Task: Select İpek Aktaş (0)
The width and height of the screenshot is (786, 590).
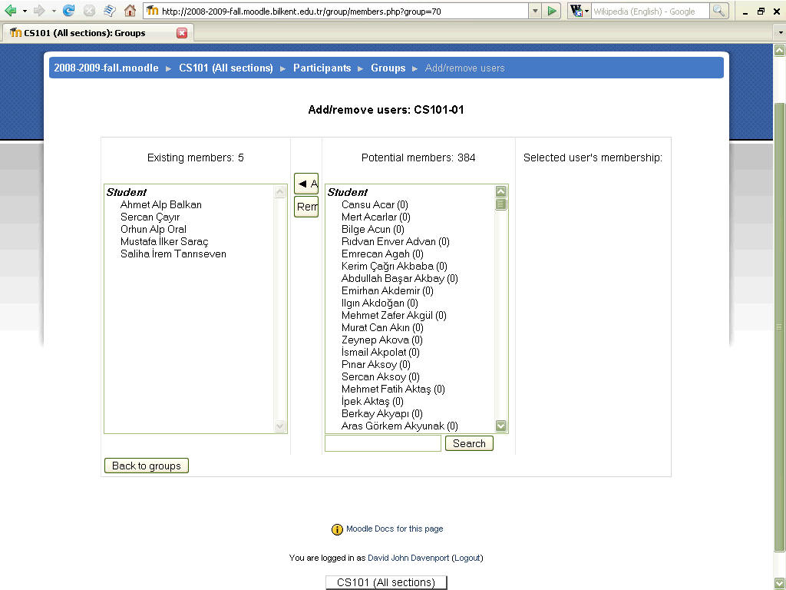Action: click(372, 401)
